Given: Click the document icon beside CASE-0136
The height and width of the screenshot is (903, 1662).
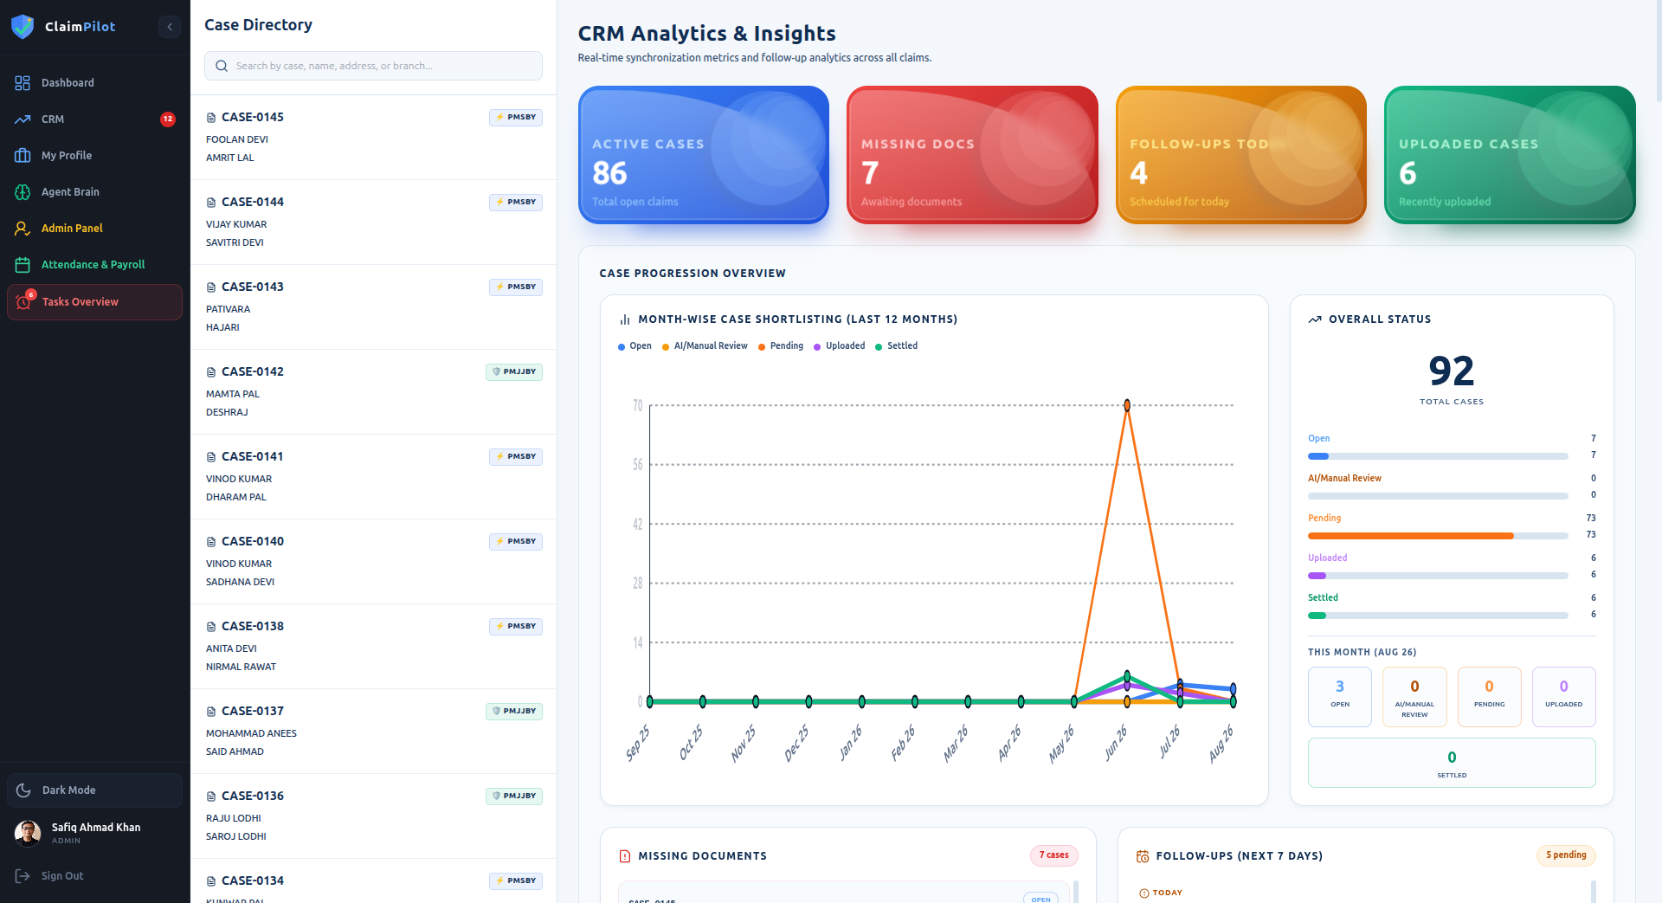Looking at the screenshot, I should coord(210,797).
